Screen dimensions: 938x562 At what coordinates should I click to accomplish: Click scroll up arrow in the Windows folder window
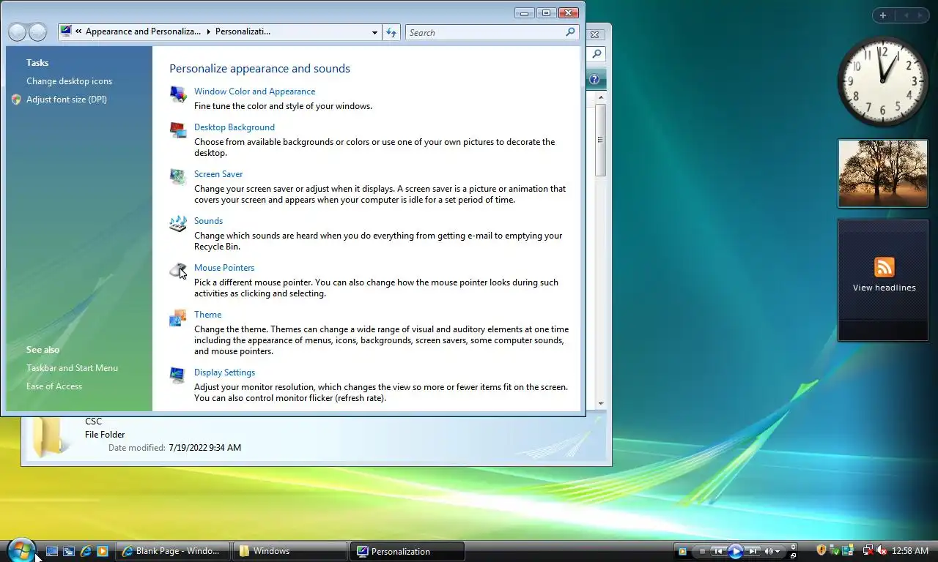[601, 97]
